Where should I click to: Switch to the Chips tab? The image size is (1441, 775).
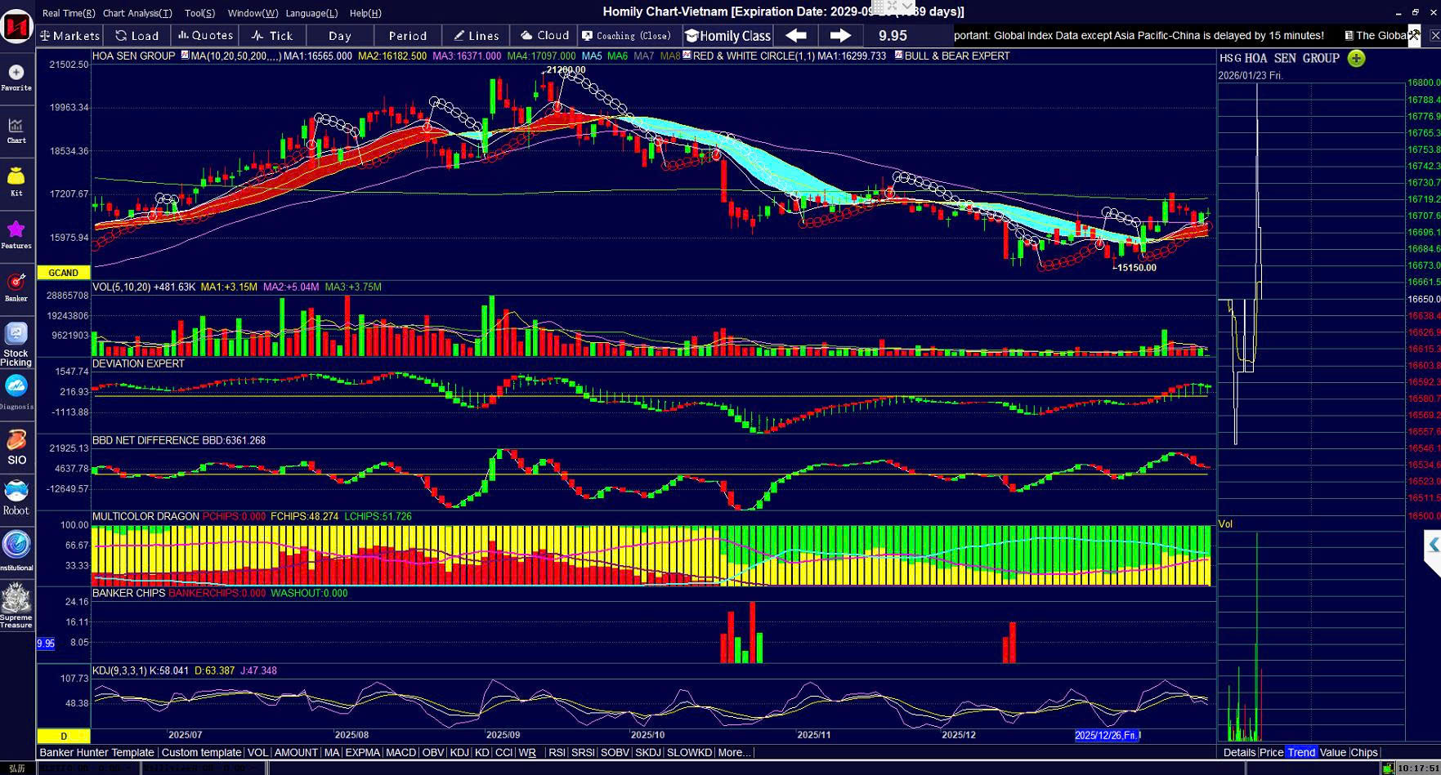[x=1363, y=752]
